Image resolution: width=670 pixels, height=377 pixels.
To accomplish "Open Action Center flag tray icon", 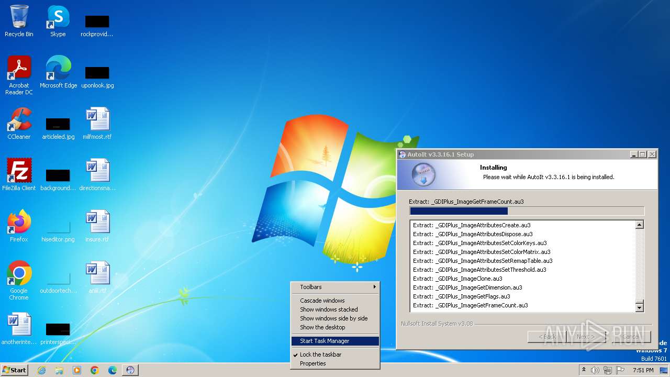I will tap(620, 370).
